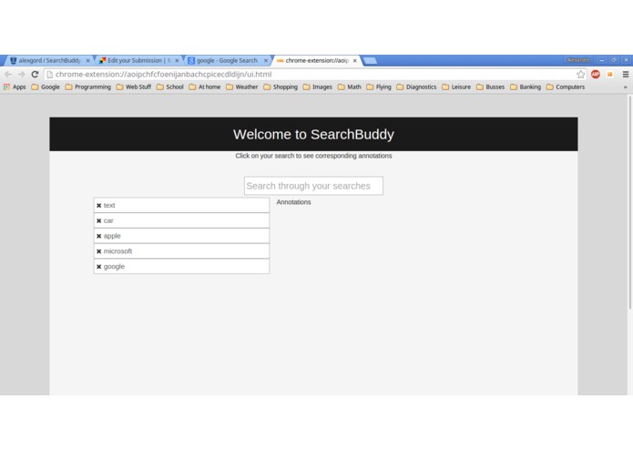
Task: Delete the 'car' search entry with its X icon
Action: click(99, 220)
